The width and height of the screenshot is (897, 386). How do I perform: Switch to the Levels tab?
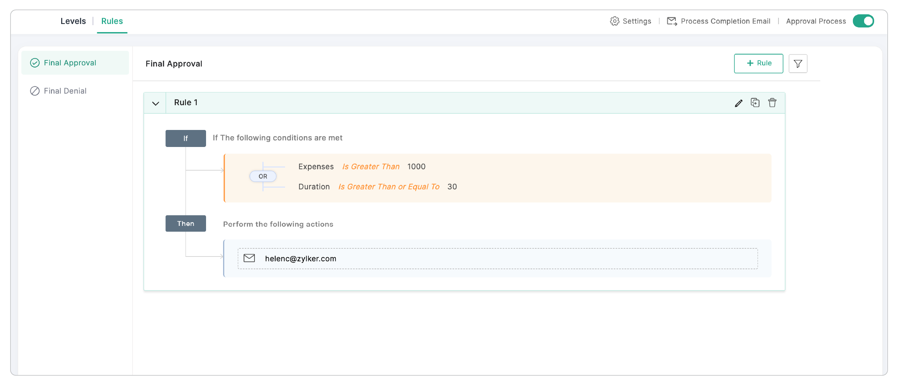[73, 21]
